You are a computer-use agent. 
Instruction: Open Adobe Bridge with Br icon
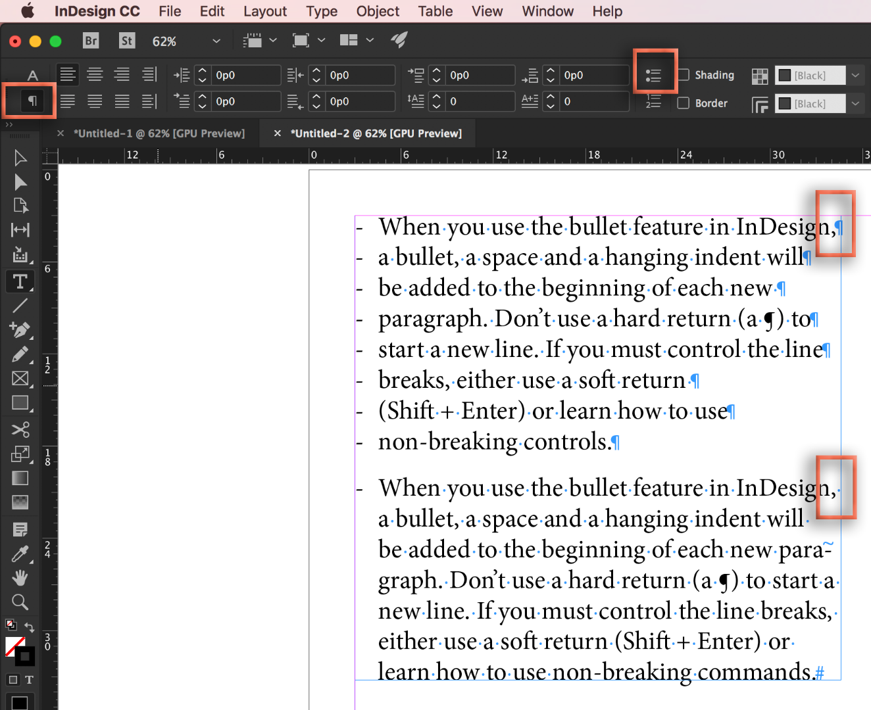[x=91, y=41]
